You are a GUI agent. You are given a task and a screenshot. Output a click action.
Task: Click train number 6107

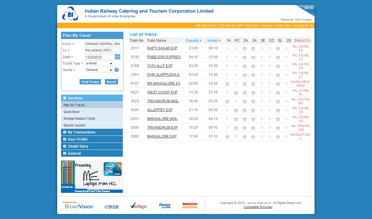point(135,83)
